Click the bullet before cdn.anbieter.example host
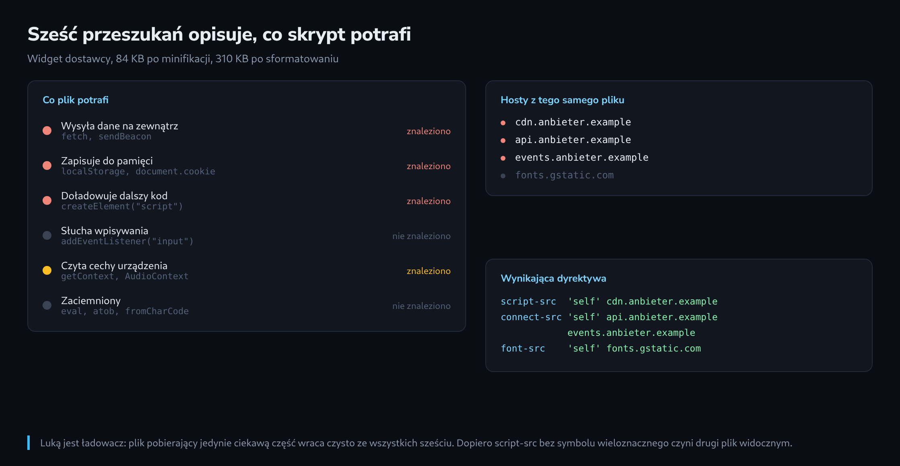Screen dimensions: 900x466 point(503,123)
